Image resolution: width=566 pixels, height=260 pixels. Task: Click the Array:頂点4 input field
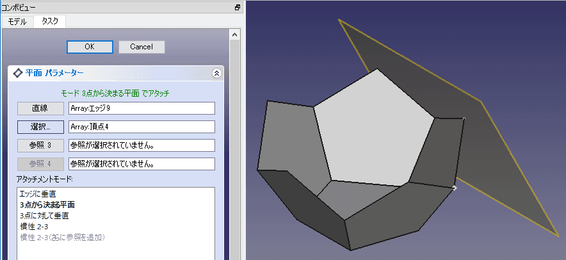coord(141,127)
